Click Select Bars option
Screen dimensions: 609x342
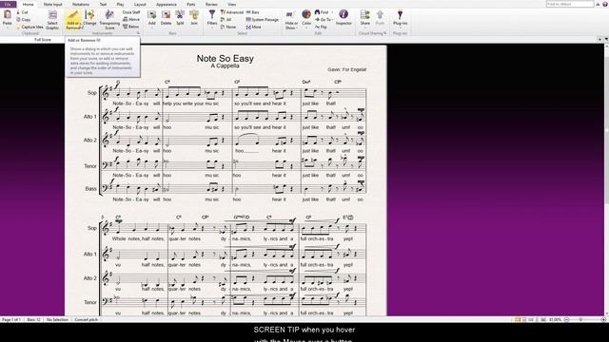(253, 12)
